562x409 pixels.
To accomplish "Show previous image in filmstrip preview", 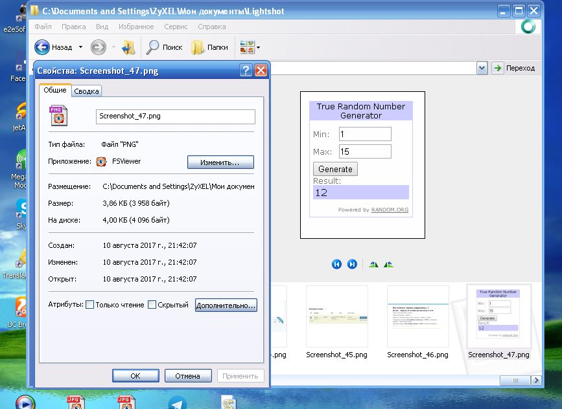I will 336,264.
